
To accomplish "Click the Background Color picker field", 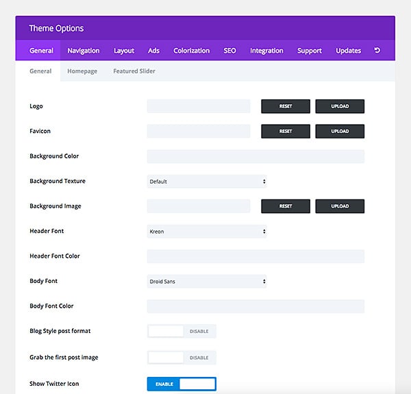I will 256,156.
